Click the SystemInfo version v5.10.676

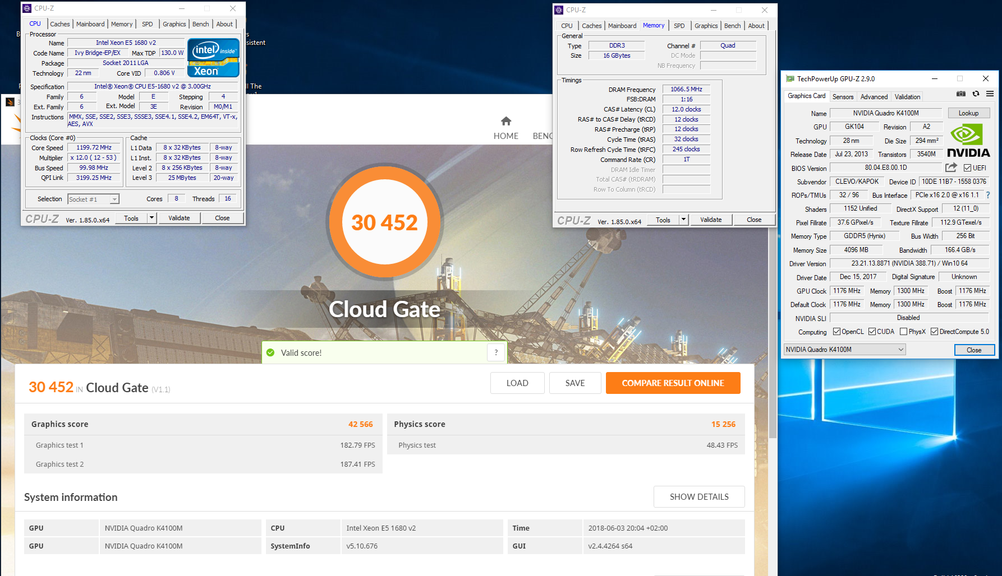[x=362, y=546]
